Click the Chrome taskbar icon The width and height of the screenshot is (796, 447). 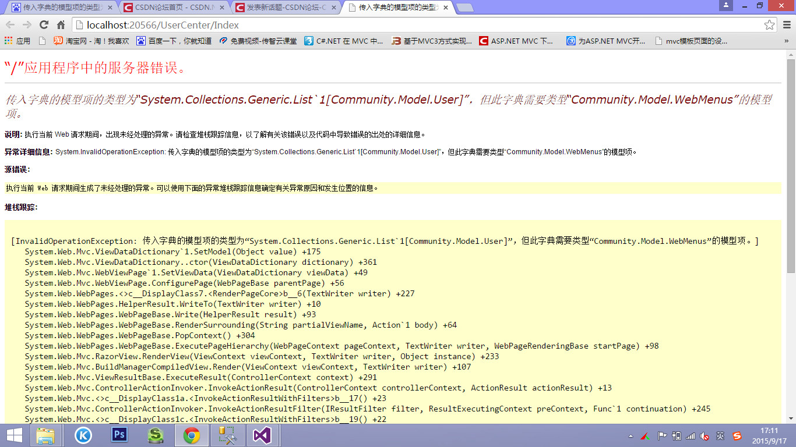click(192, 435)
